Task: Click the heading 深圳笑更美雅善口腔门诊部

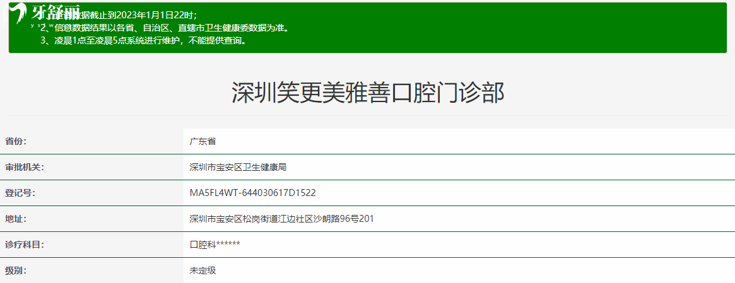Action: click(x=367, y=93)
